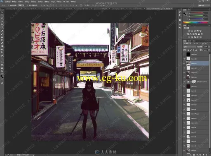Screen dimensions: 211x156
Task: Open the File (文件) menu
Action: click(x=7, y=2)
